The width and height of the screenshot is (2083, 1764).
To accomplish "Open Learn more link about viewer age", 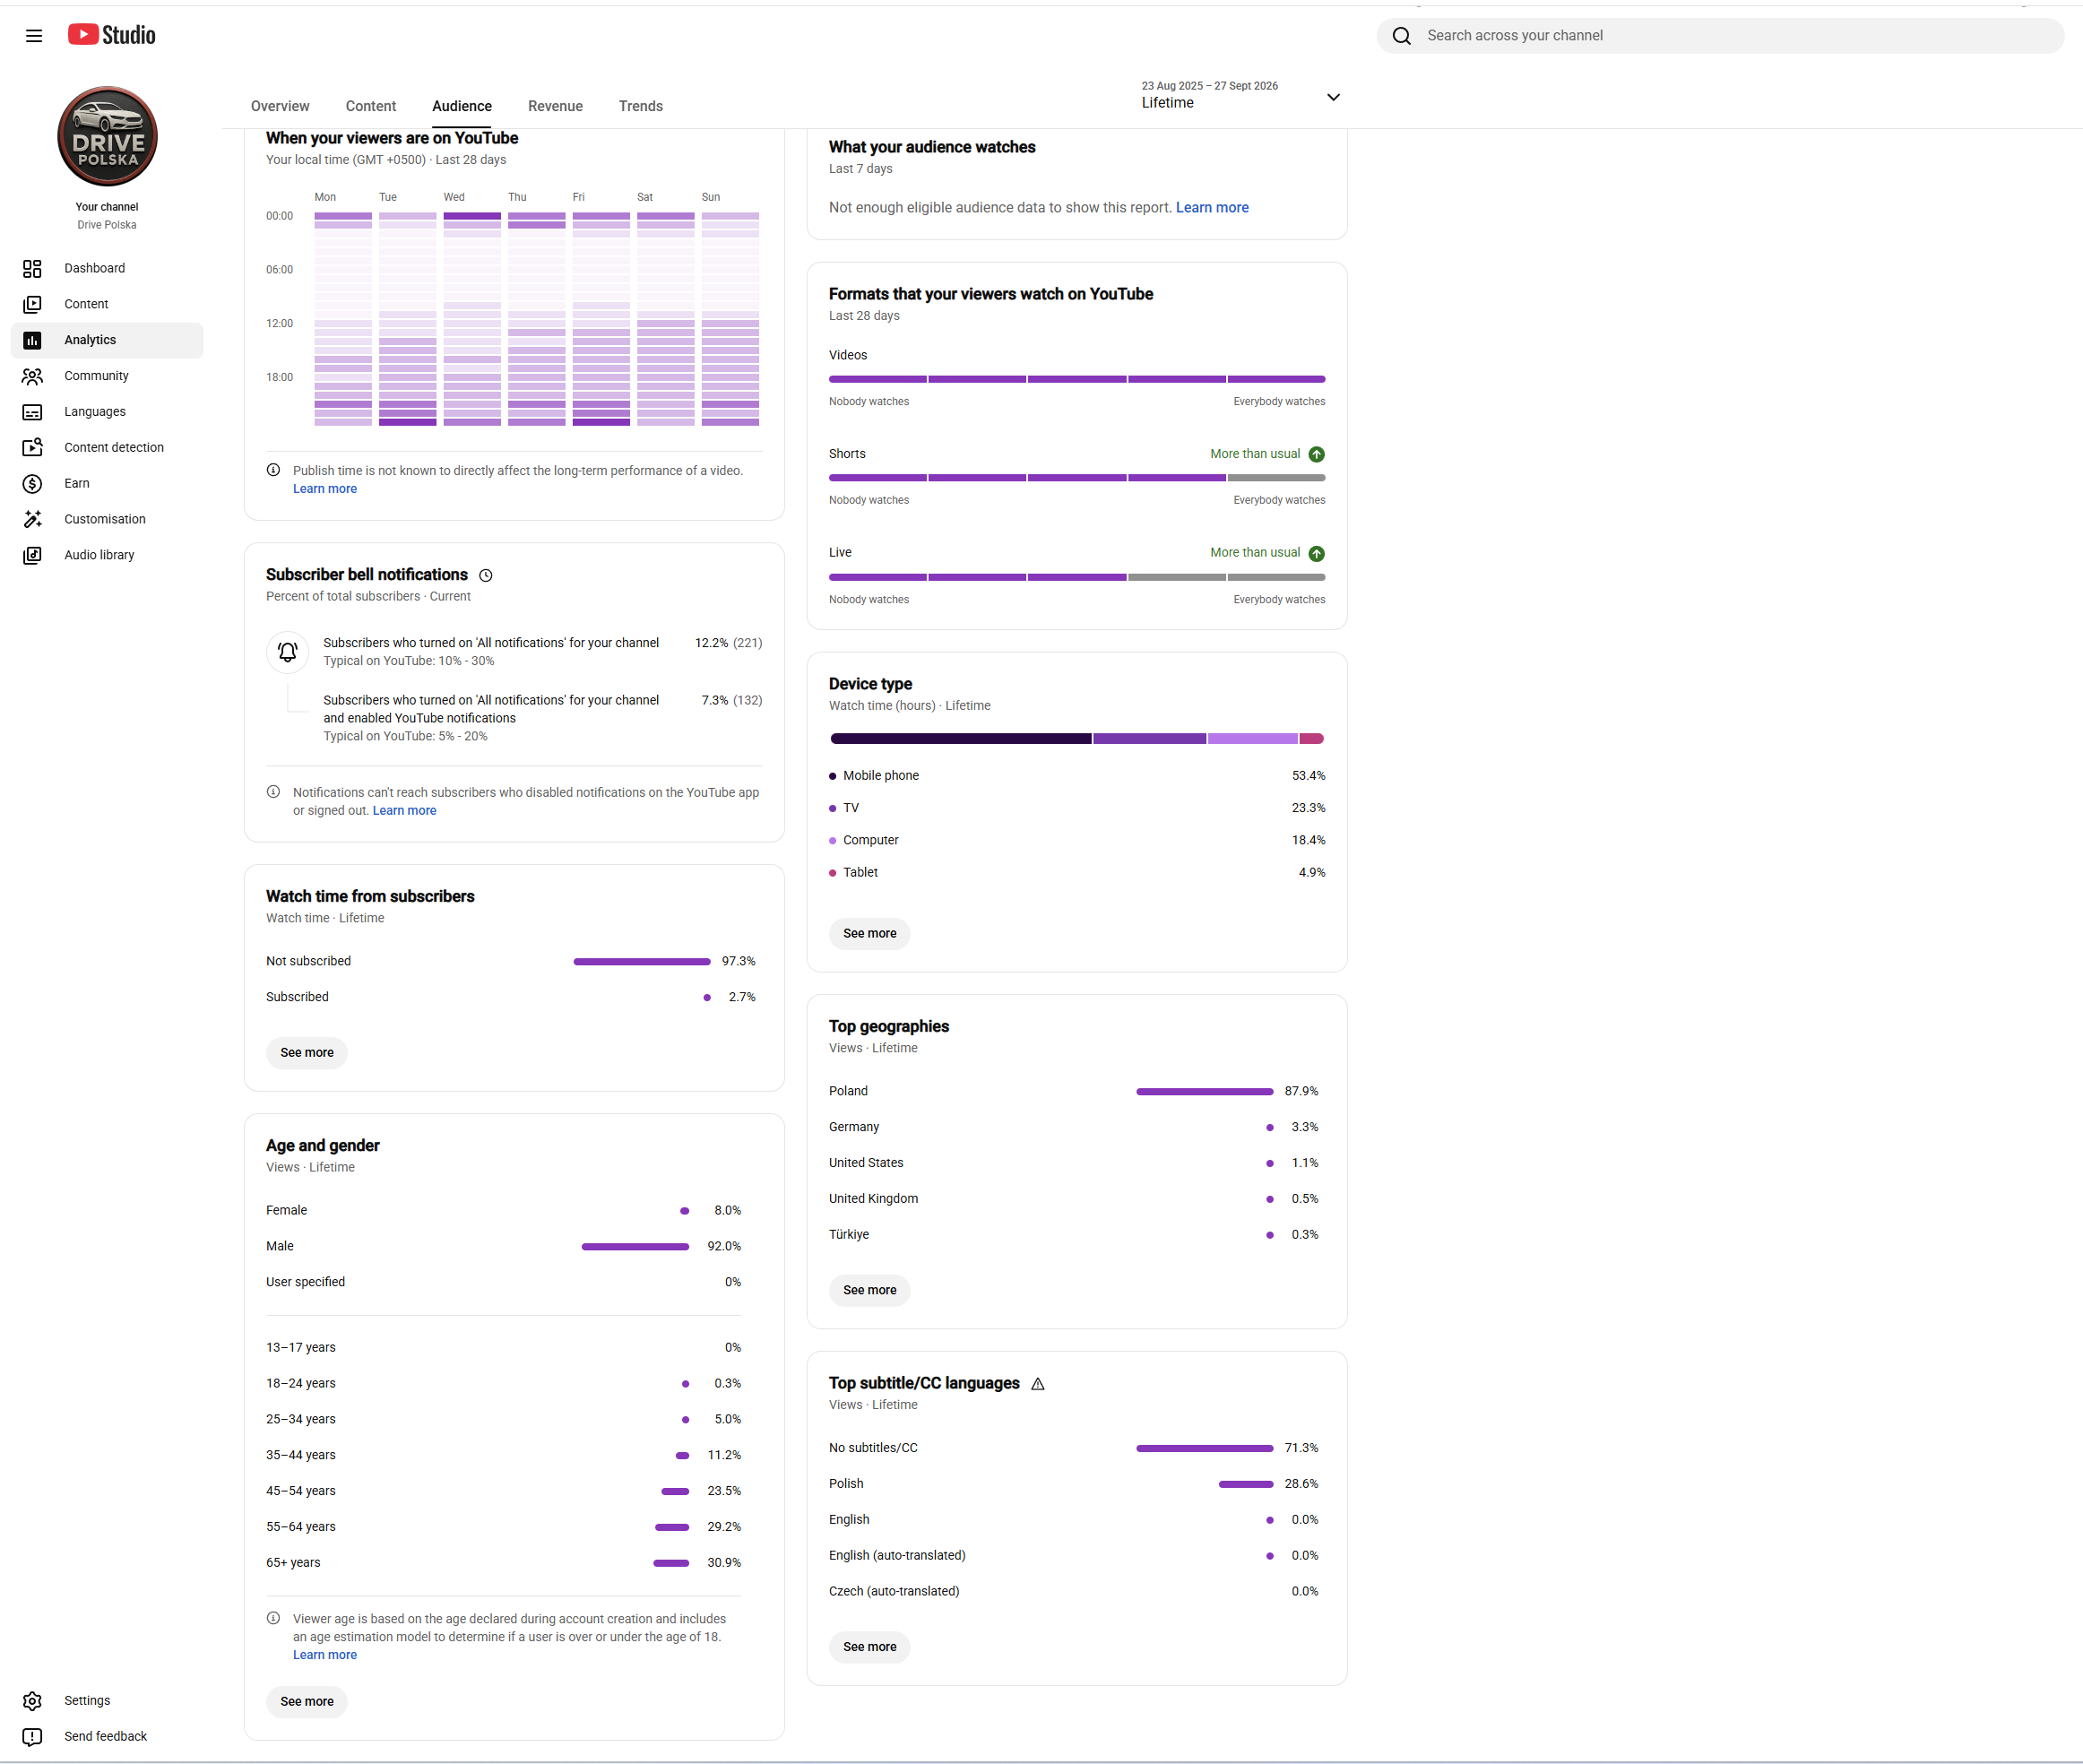I will click(325, 1655).
